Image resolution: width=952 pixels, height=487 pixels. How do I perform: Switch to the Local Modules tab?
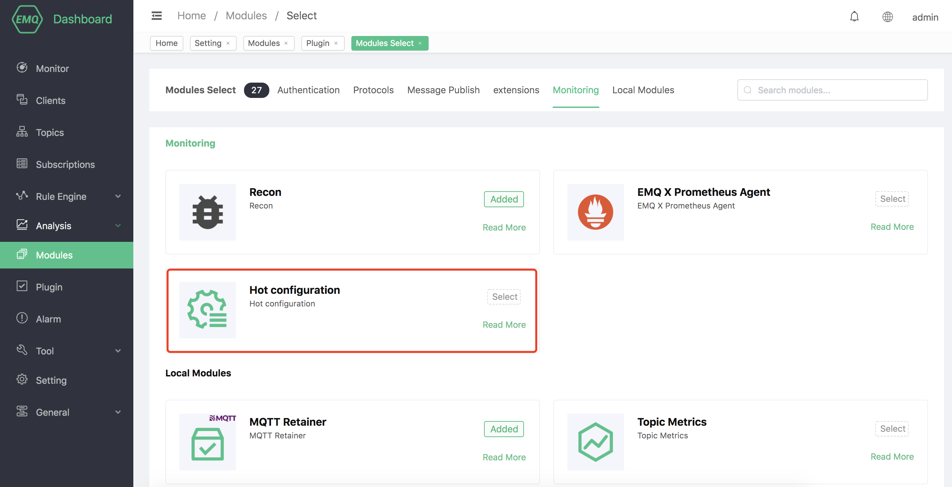(x=643, y=90)
